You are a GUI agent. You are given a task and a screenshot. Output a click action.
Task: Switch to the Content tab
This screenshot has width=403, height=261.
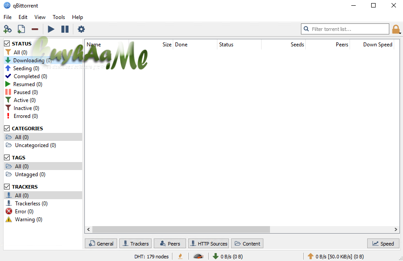point(247,243)
